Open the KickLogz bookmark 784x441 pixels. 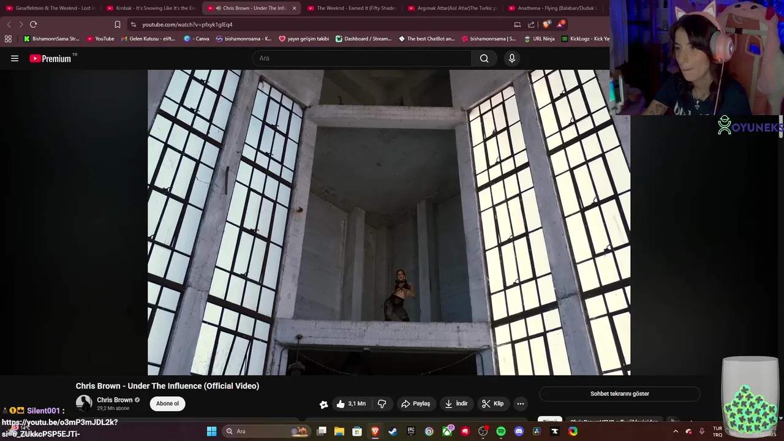click(x=586, y=39)
